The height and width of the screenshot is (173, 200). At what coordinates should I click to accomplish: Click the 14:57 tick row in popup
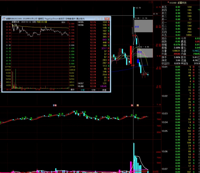click(x=94, y=83)
